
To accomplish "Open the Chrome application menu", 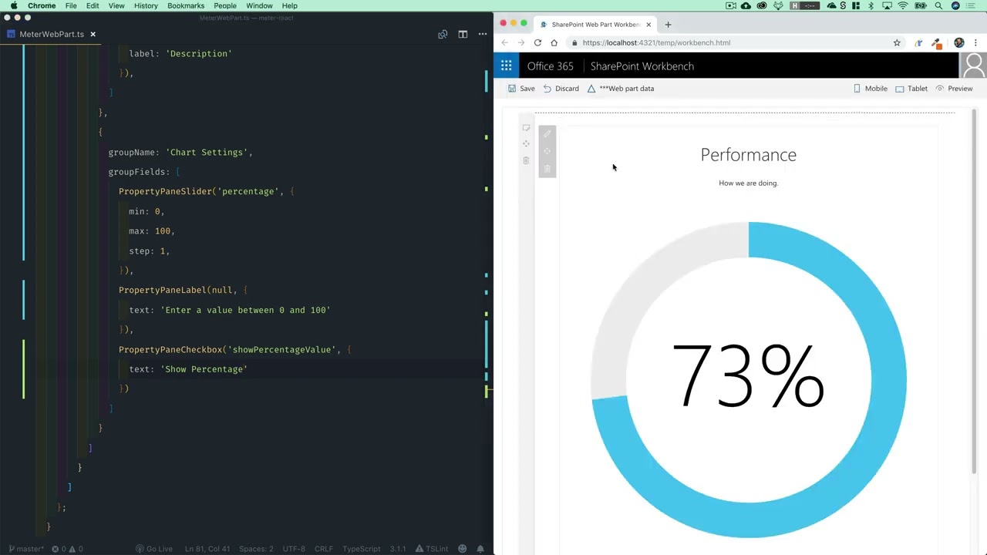I will pyautogui.click(x=42, y=5).
